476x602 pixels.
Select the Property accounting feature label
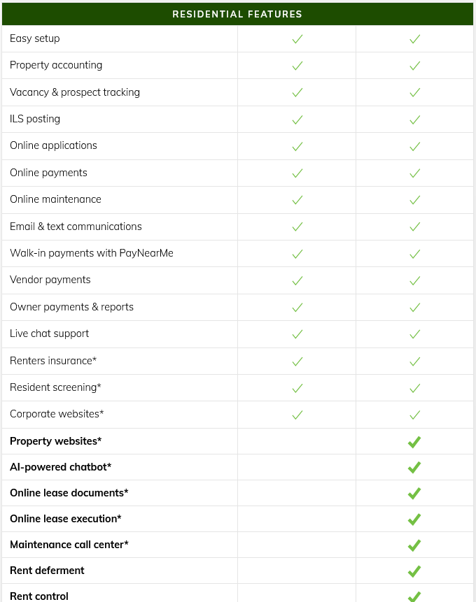[56, 65]
